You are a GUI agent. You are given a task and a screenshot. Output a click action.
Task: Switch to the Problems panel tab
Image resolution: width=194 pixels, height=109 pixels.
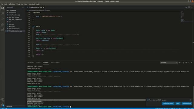point(31,63)
